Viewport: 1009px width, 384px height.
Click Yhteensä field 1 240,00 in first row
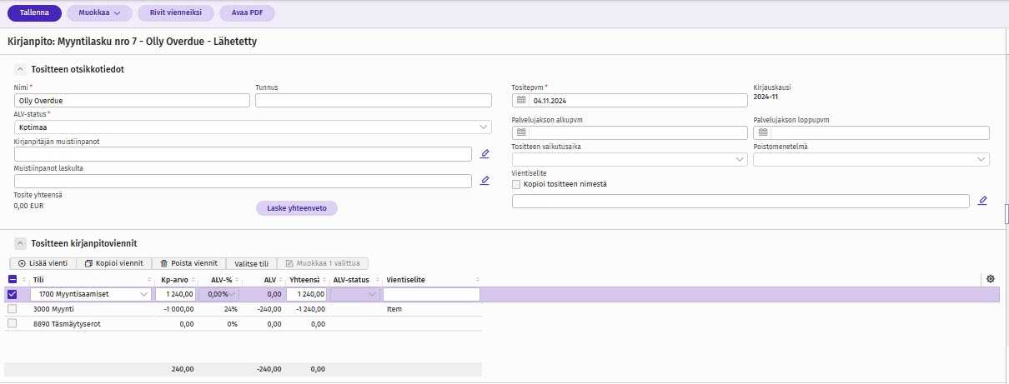(306, 294)
